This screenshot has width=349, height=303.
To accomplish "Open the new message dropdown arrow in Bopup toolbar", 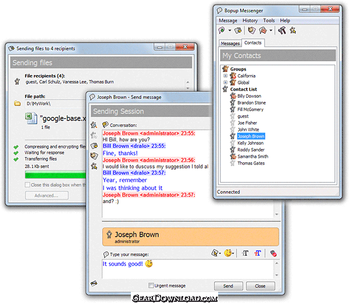I will (x=230, y=30).
